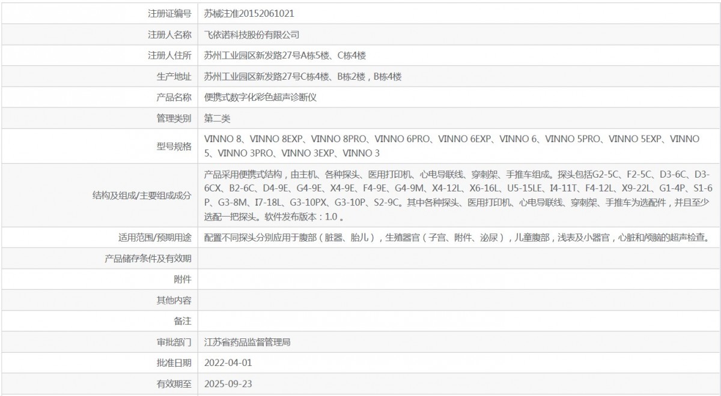Click the intended use text starting 配置不同探头
Viewport: 721px width, 396px height.
[457, 238]
